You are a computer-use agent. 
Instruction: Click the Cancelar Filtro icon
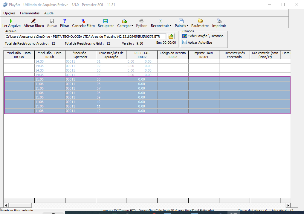[x=83, y=21]
